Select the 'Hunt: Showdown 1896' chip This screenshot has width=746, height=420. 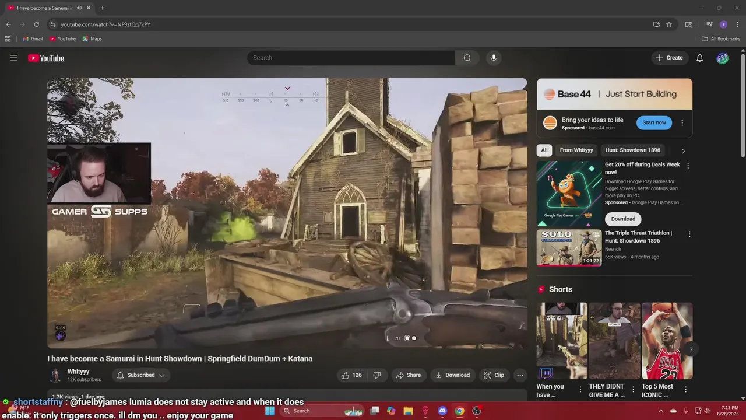[x=633, y=150]
